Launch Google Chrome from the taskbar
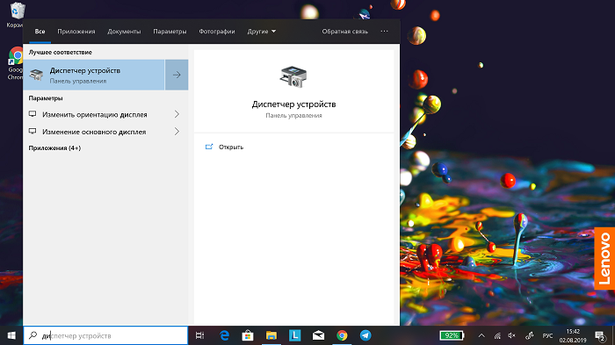The height and width of the screenshot is (345, 615). pyautogui.click(x=342, y=335)
